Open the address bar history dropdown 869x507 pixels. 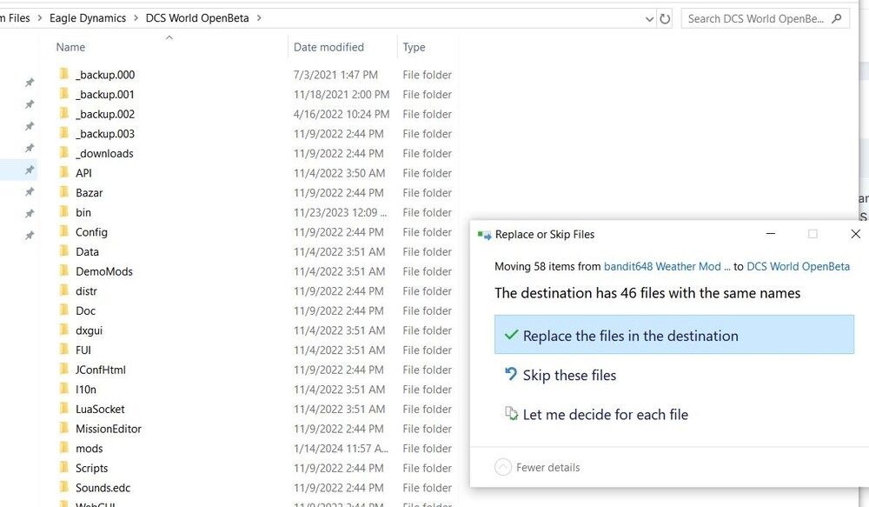point(650,18)
